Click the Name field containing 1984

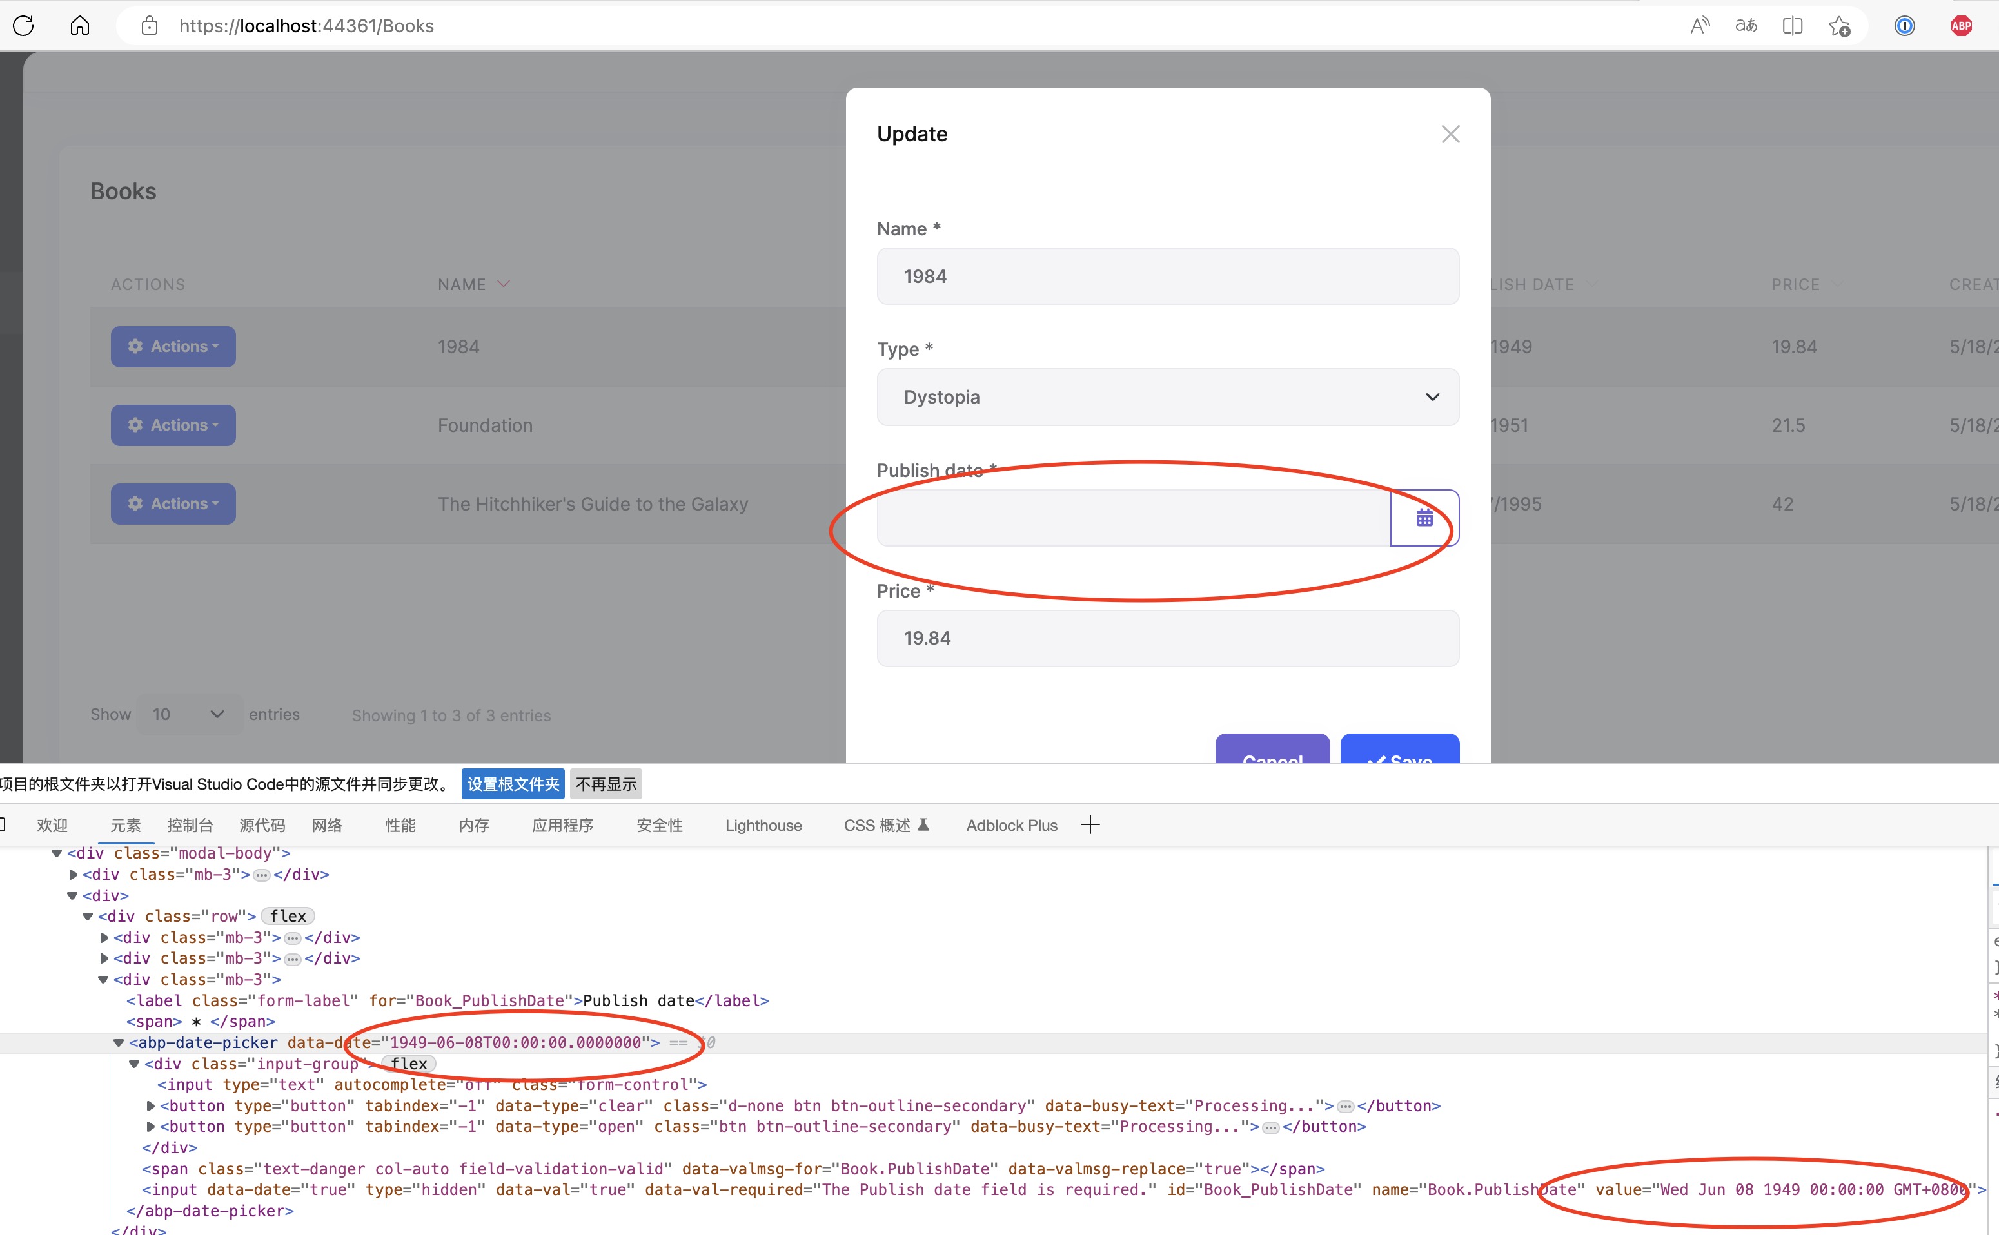1167,276
